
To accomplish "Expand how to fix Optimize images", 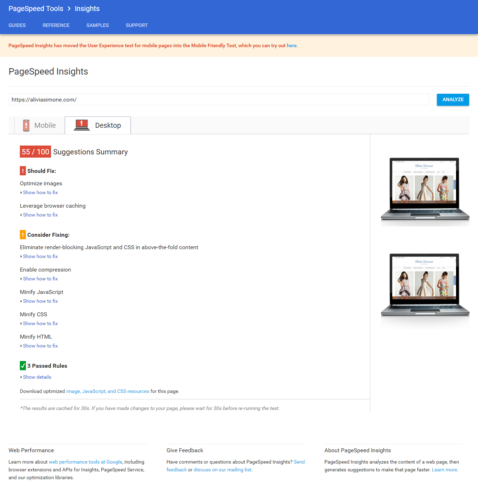I will (40, 192).
